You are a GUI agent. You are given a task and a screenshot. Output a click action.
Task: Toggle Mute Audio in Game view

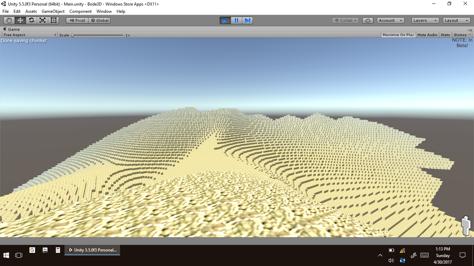click(427, 35)
